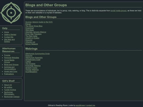Click the footer contact me link
The image size is (143, 107).
(91, 105)
